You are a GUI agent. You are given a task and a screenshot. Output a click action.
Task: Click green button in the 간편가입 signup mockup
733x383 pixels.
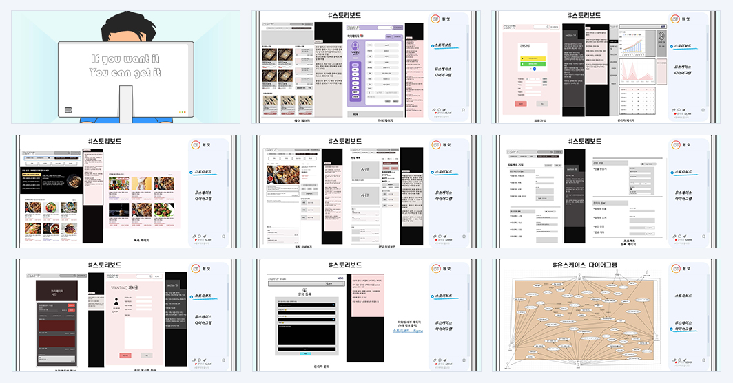[x=533, y=64]
